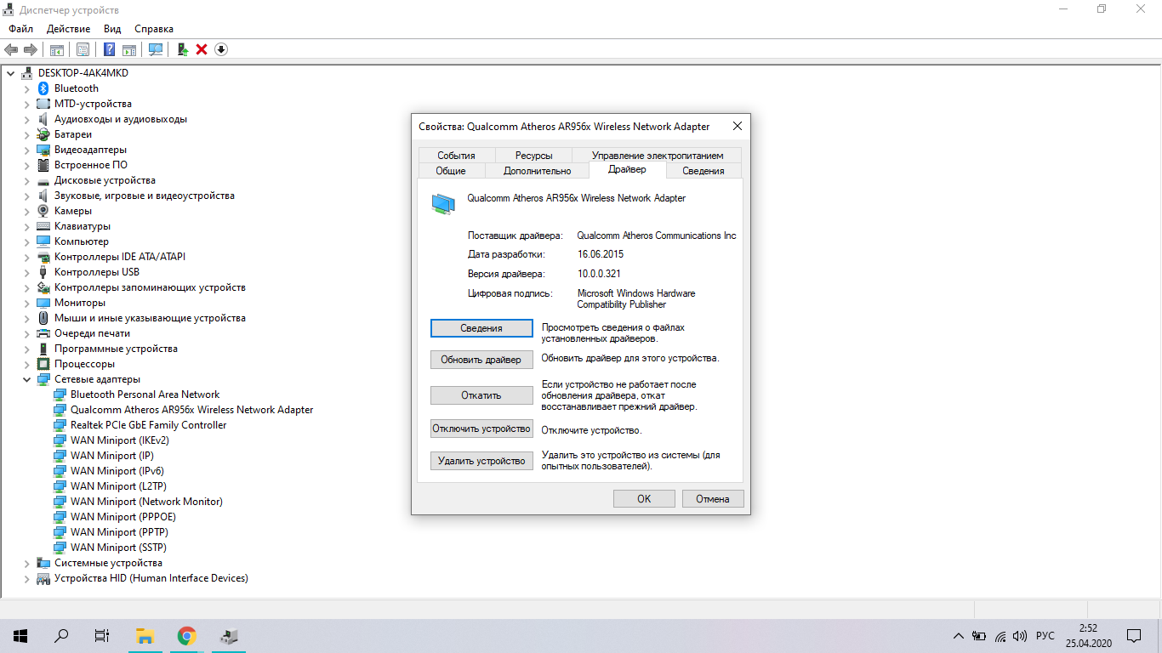This screenshot has width=1162, height=653.
Task: Click the Wi-Fi network tray icon
Action: point(1000,636)
